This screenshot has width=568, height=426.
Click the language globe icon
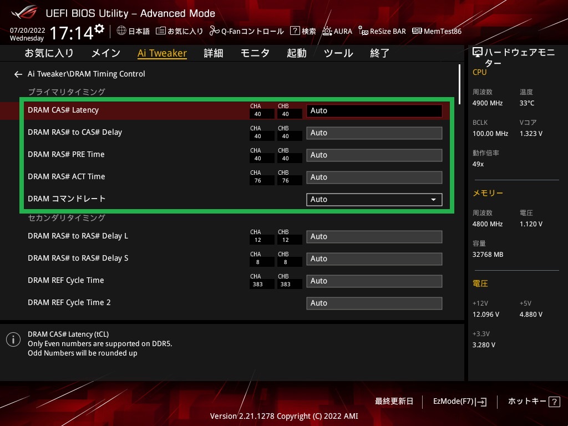(121, 31)
